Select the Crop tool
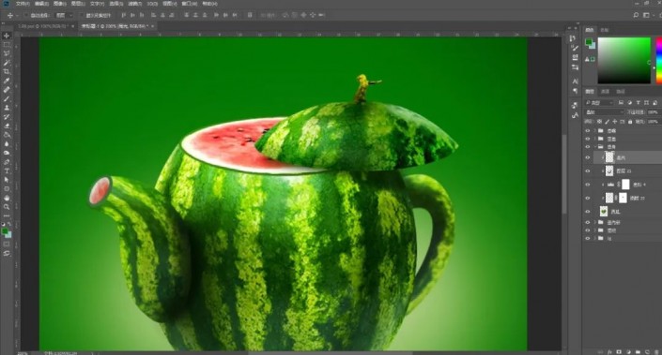 7,71
